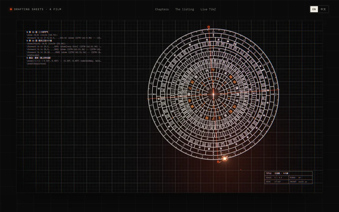This screenshot has width=339, height=212.
Task: Select the \foreach line with {0,10,...,350}
Action: pos(64,52)
